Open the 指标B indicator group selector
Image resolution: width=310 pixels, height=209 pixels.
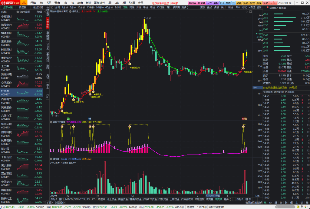coord(240,199)
